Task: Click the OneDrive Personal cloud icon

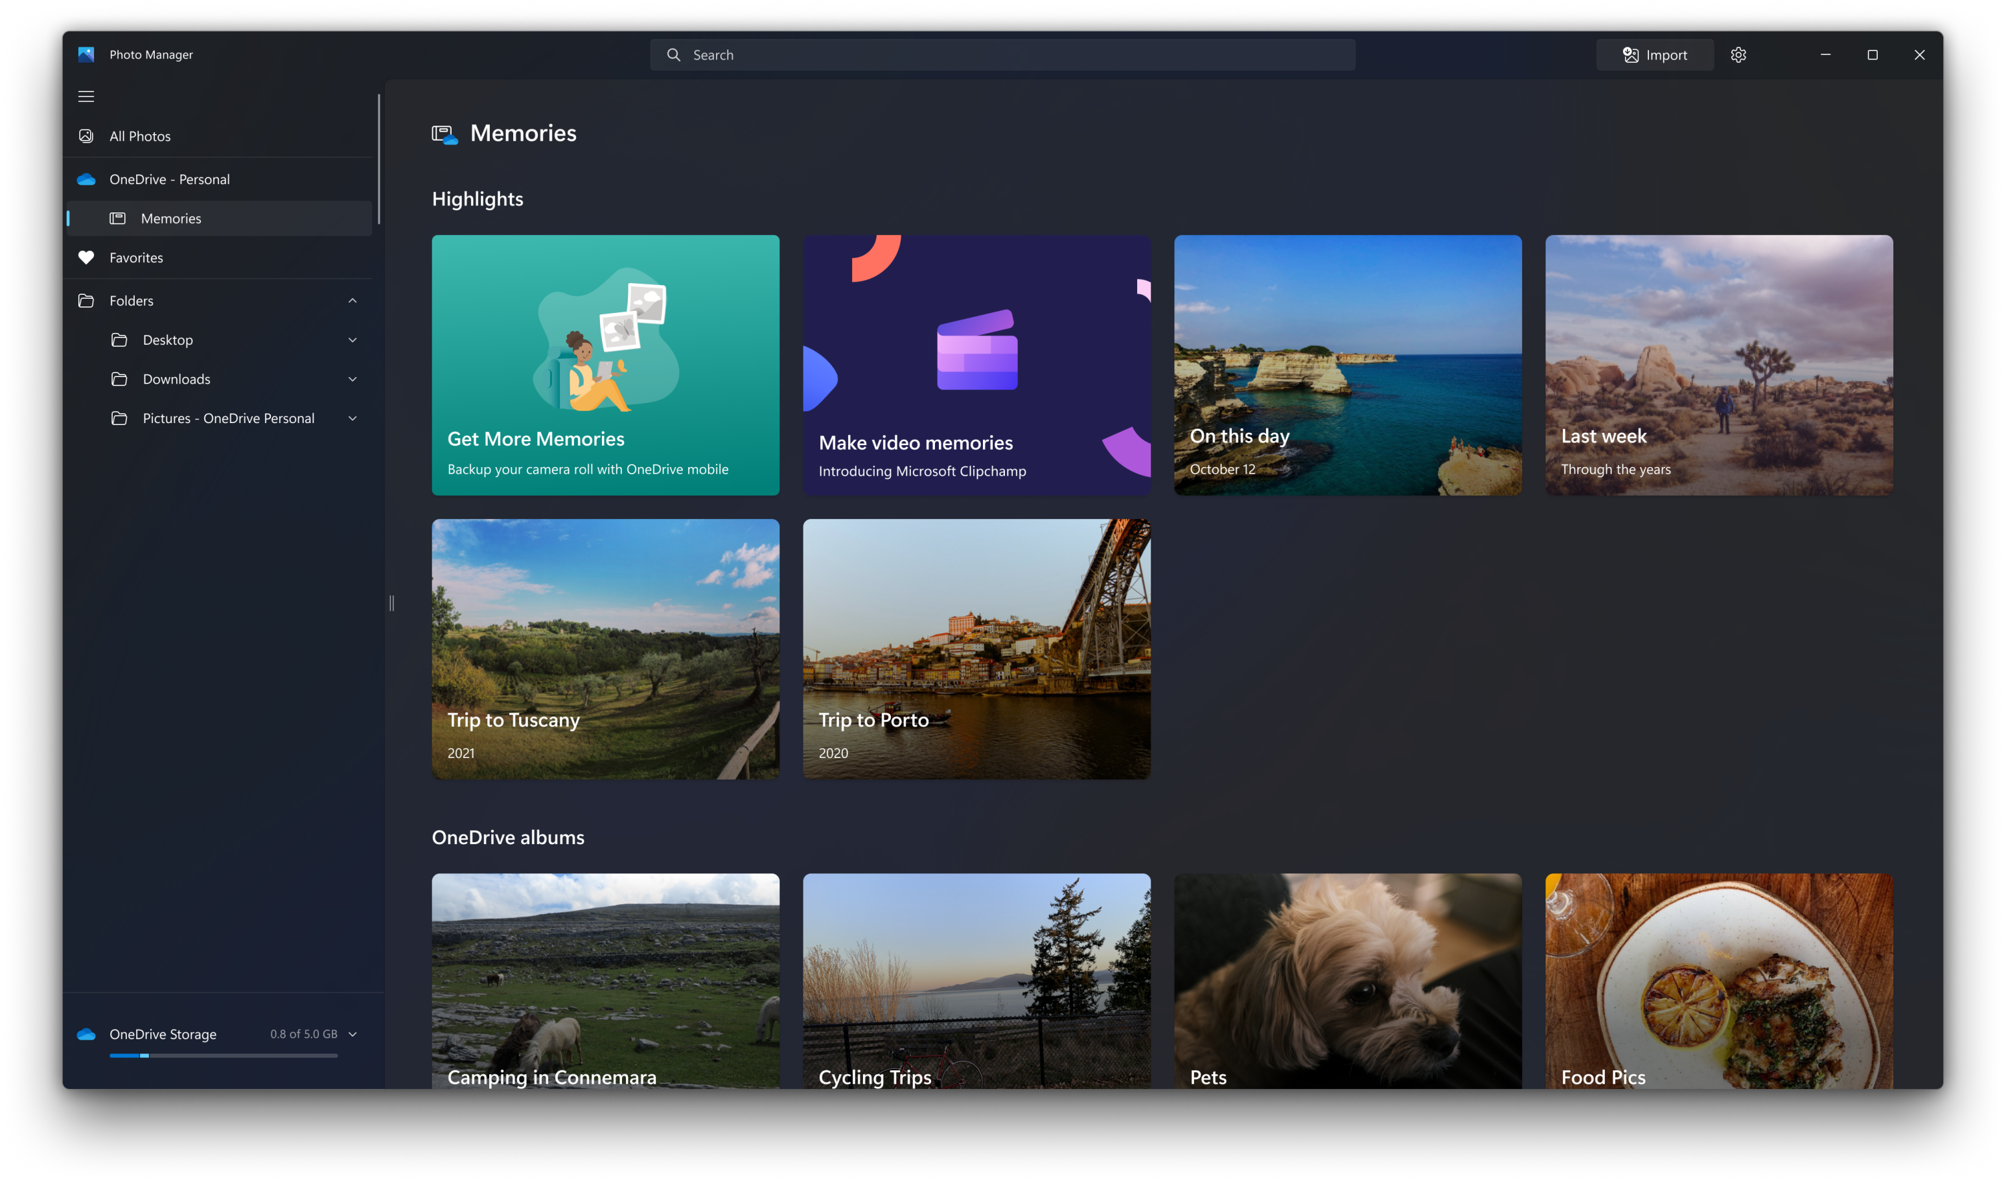Action: click(x=87, y=179)
